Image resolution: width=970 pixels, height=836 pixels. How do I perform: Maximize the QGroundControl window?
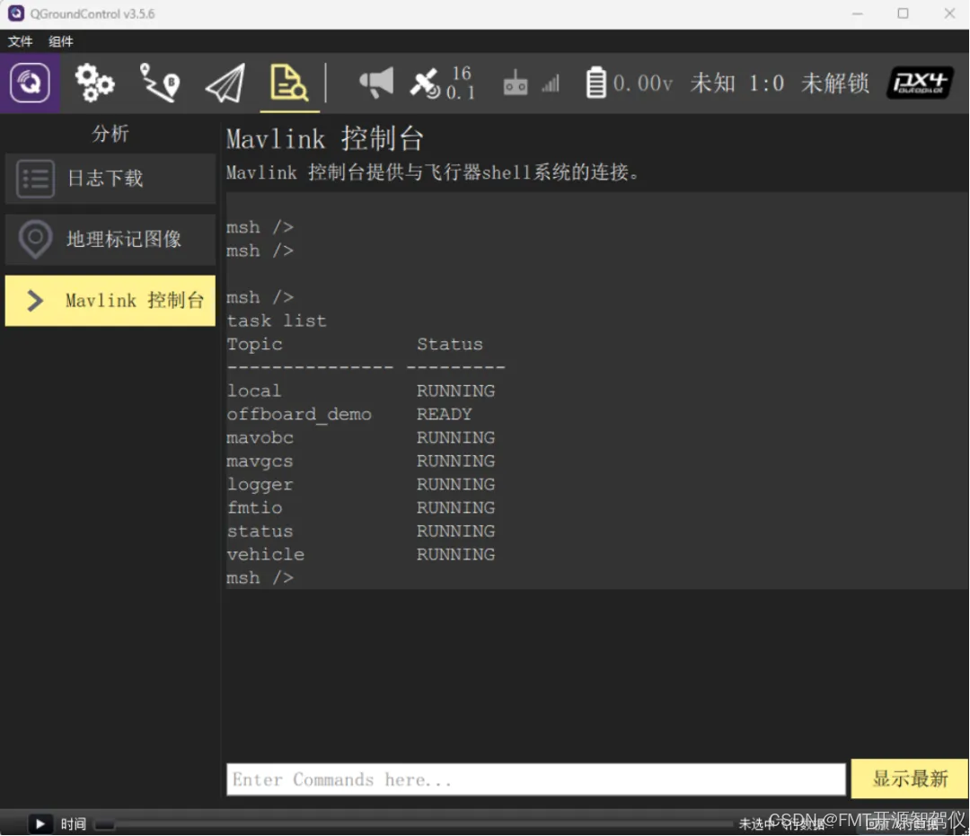pyautogui.click(x=904, y=13)
